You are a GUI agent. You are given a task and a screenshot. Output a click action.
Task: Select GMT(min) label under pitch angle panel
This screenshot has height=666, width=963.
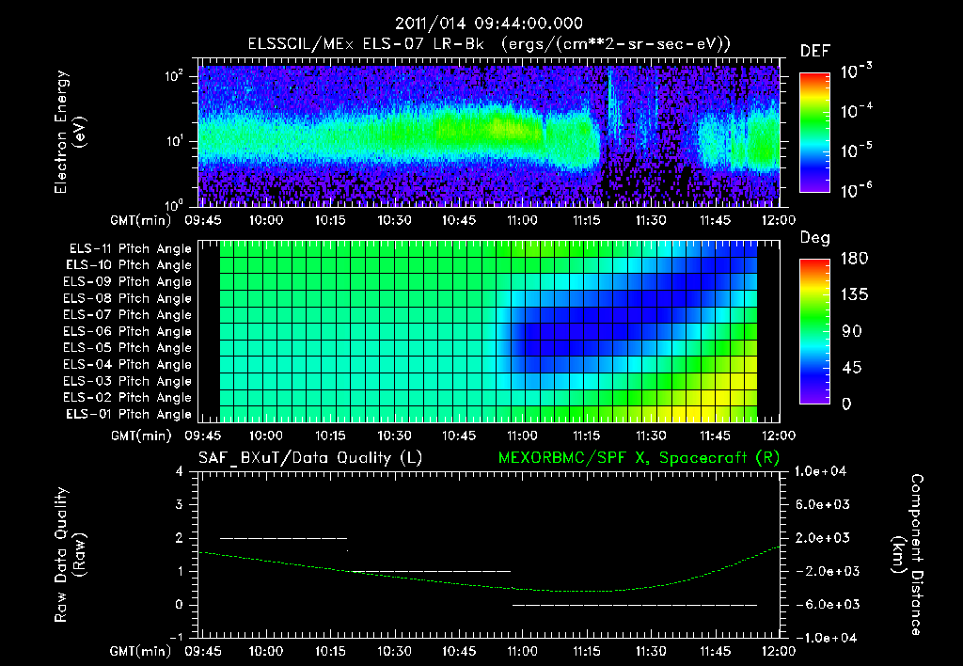point(141,436)
